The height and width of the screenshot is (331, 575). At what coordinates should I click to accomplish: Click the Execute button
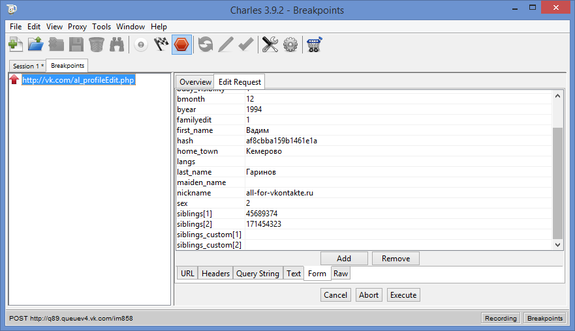[403, 295]
